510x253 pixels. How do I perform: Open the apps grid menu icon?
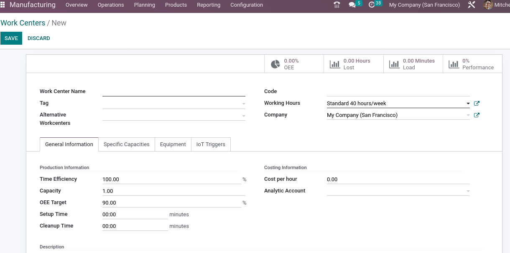pyautogui.click(x=3, y=5)
